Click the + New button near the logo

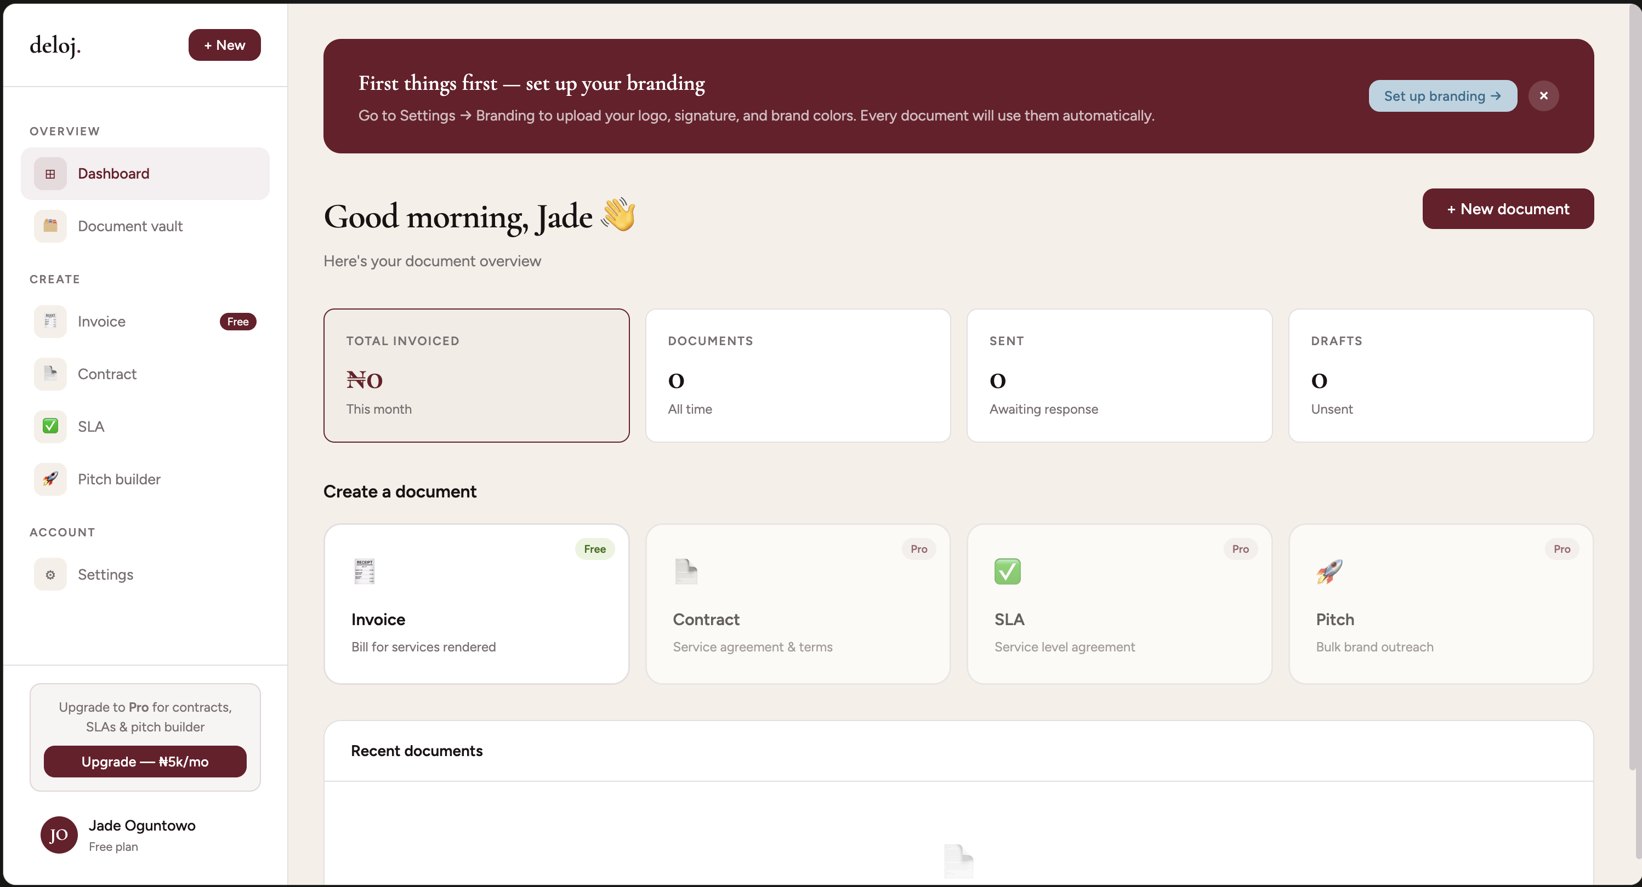click(224, 45)
